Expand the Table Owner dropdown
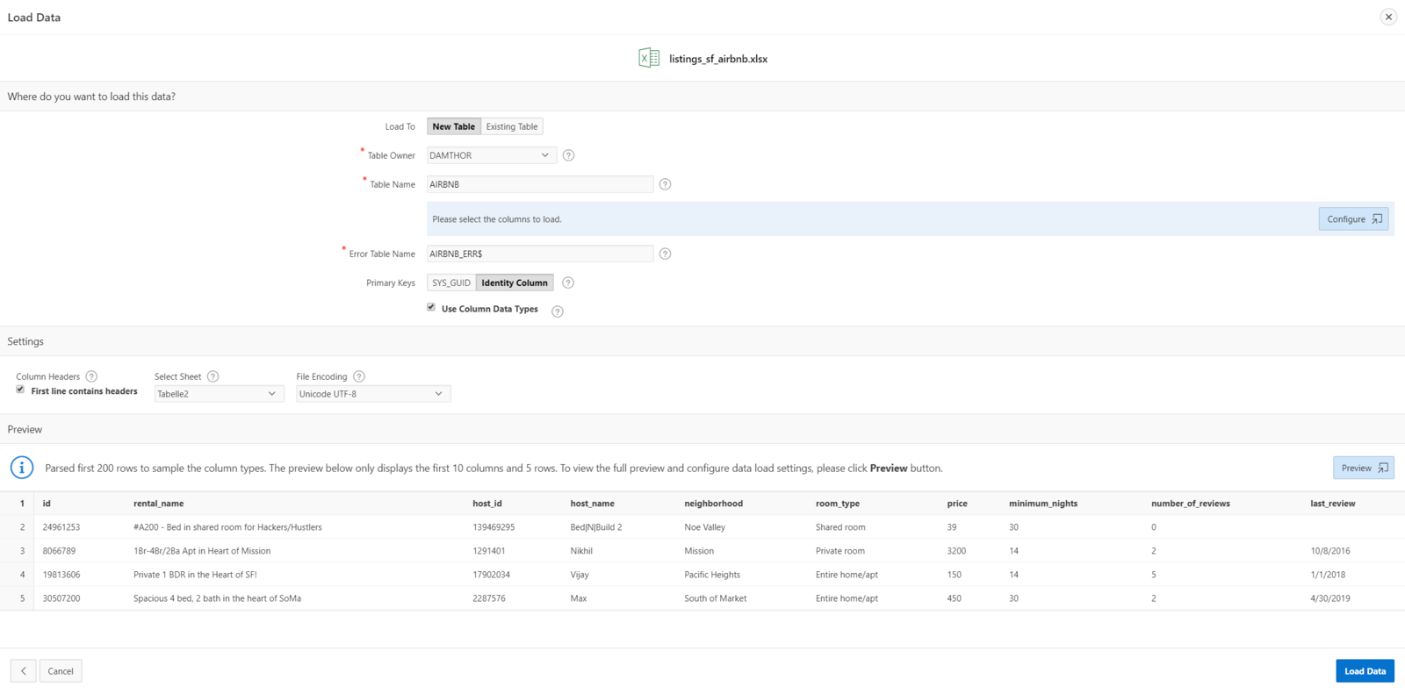 pyautogui.click(x=491, y=155)
